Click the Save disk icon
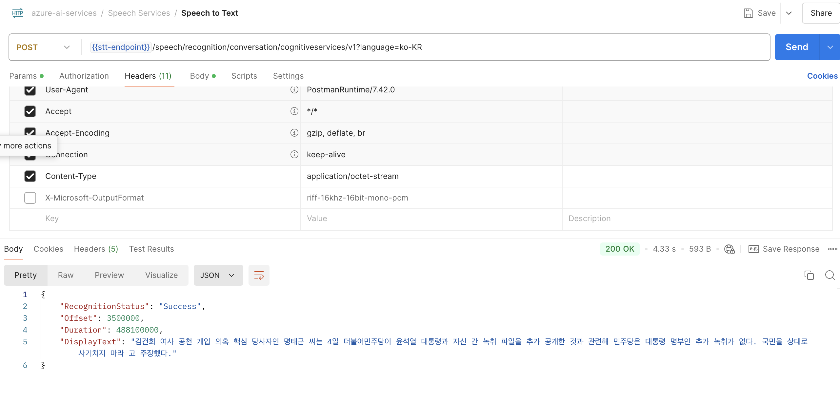This screenshot has height=403, width=840. [x=748, y=13]
